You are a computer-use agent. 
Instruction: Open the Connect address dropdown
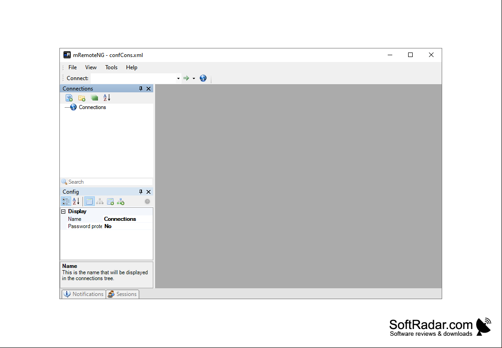(x=178, y=78)
